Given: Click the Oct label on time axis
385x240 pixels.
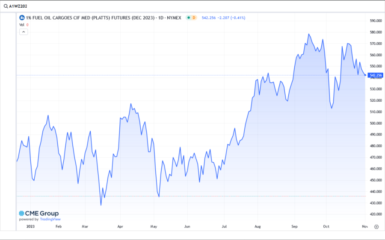Looking at the screenshot, I should [x=326, y=227].
